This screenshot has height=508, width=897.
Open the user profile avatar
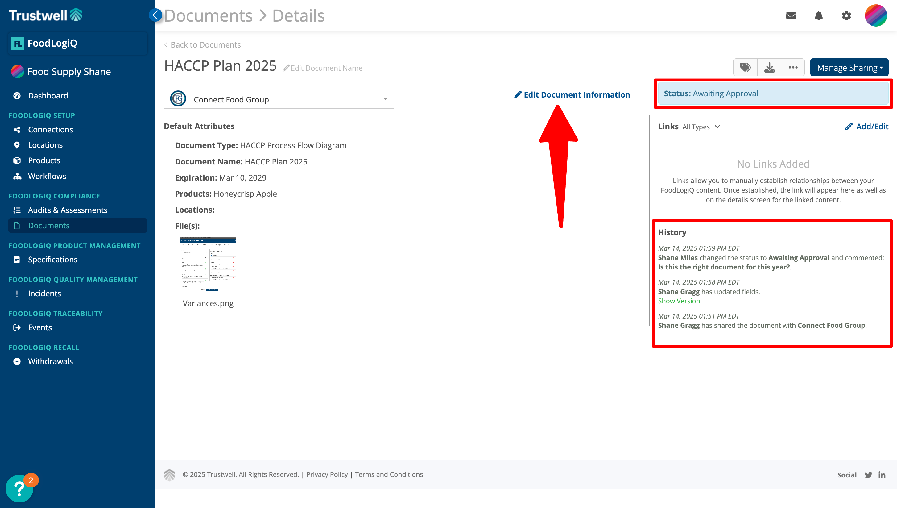coord(876,15)
